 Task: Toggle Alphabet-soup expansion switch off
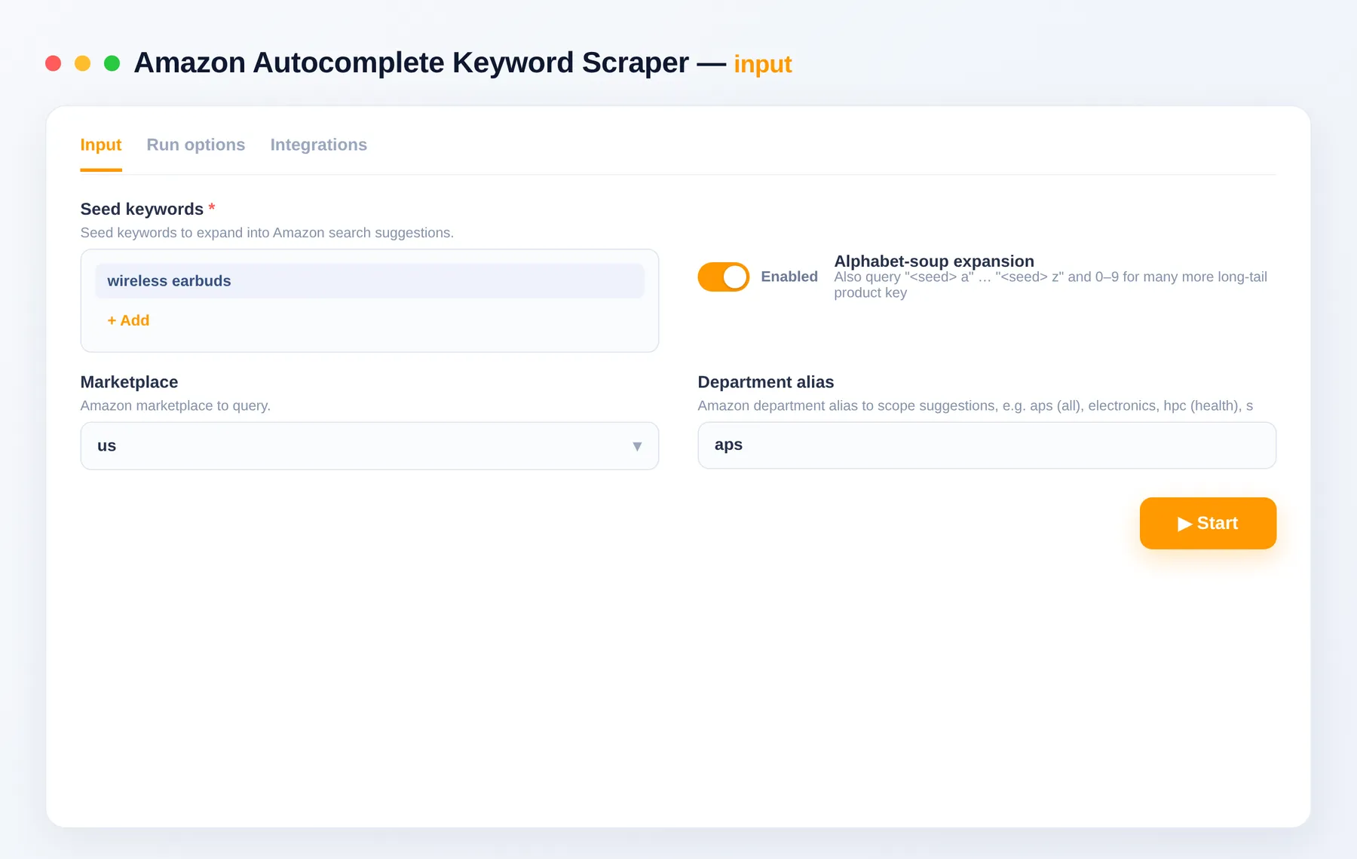[x=724, y=277]
